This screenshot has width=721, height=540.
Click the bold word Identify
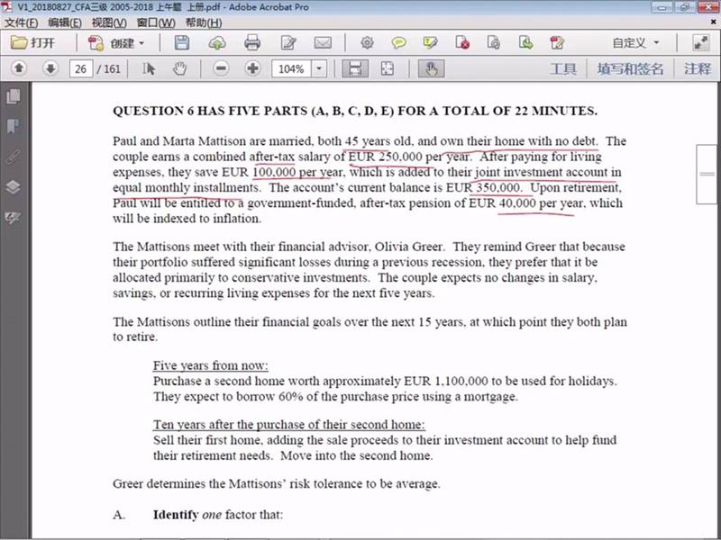[x=176, y=515]
